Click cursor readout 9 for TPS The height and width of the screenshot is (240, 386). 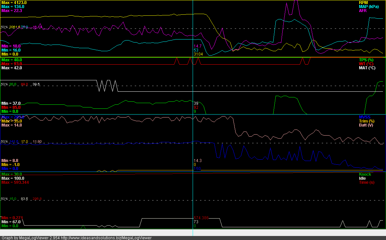pos(195,111)
